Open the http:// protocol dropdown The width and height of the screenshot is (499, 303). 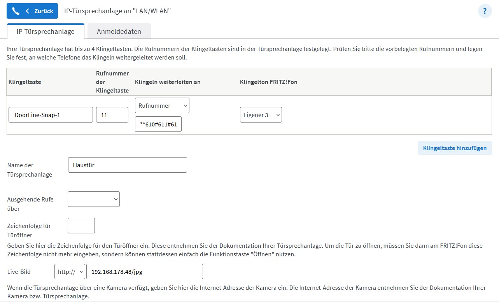point(70,271)
